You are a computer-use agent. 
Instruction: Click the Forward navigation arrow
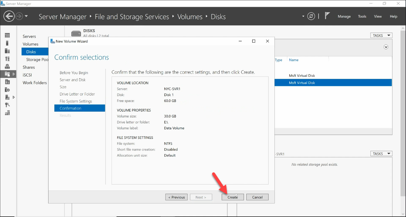click(19, 16)
